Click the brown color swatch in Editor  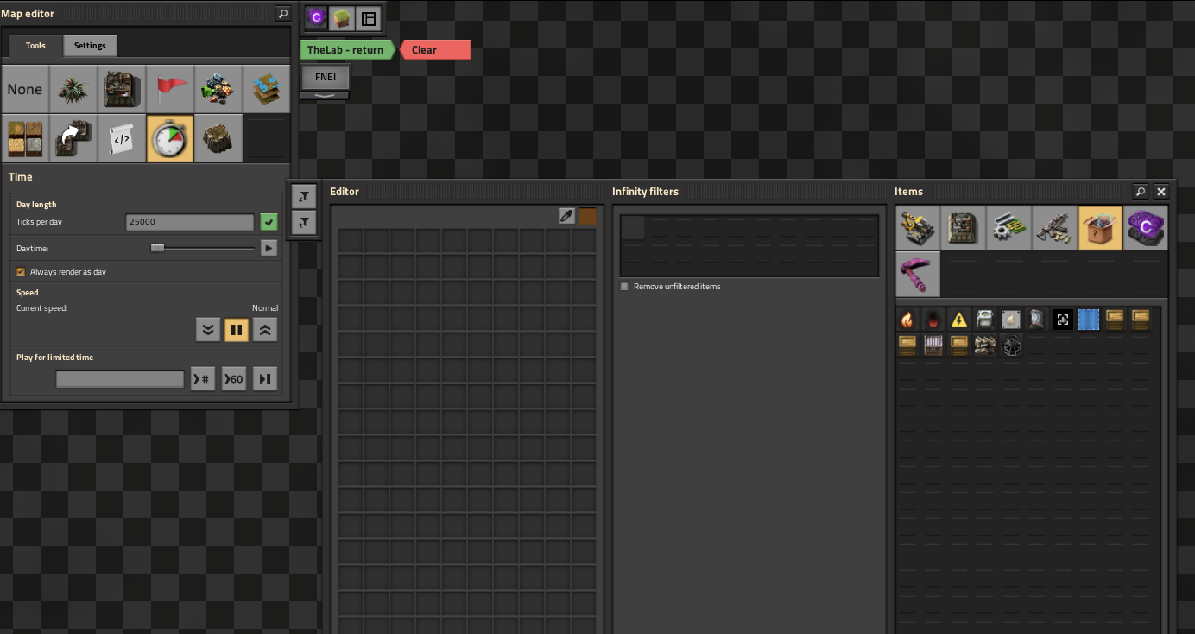pos(587,216)
